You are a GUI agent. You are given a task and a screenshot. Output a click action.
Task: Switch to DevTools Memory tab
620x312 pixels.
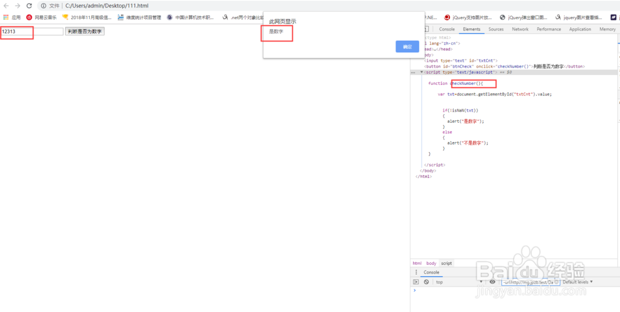click(x=608, y=29)
